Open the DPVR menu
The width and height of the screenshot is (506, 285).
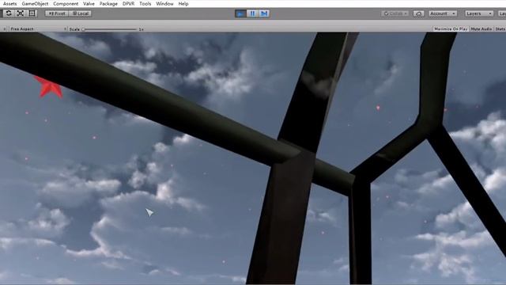pyautogui.click(x=128, y=4)
